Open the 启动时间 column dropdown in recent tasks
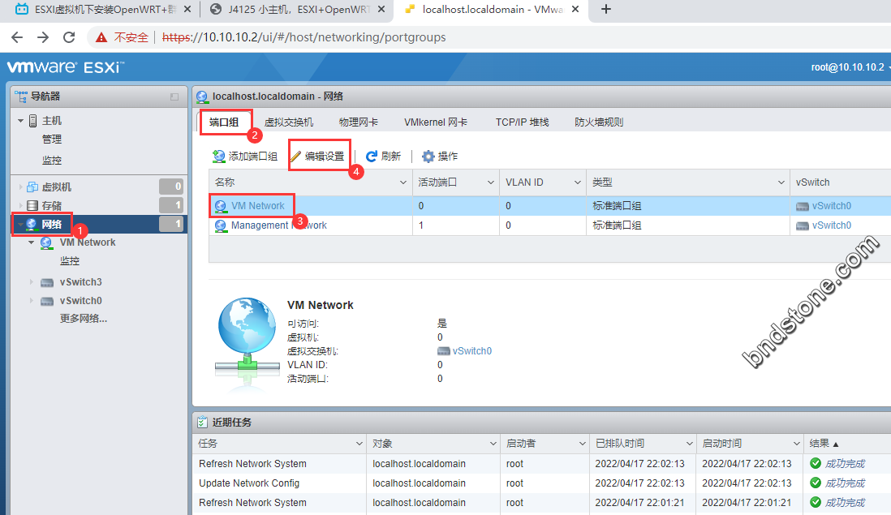The width and height of the screenshot is (891, 515). click(x=797, y=444)
